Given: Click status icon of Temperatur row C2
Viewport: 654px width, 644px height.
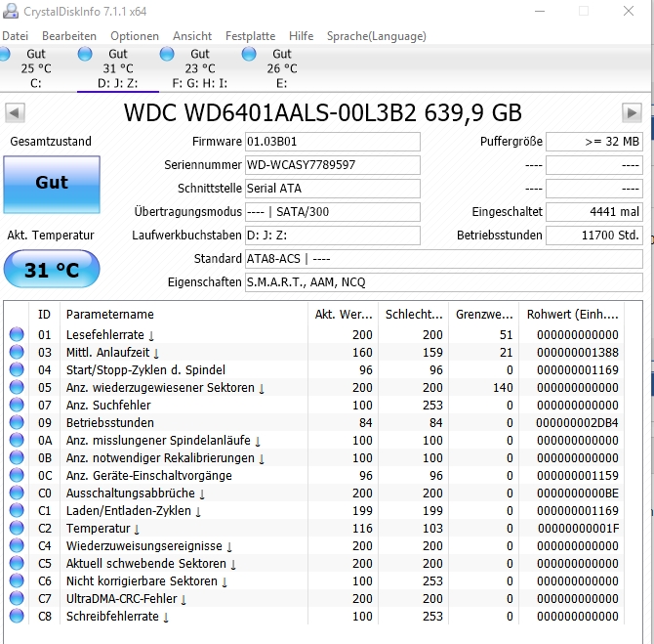Looking at the screenshot, I should (x=17, y=528).
